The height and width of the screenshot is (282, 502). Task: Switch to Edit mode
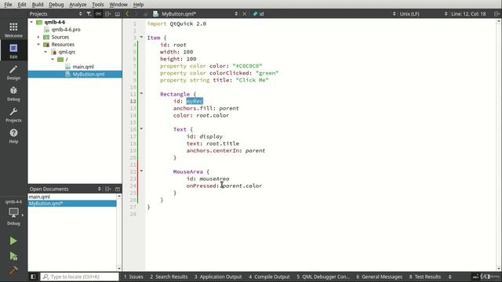tap(13, 51)
